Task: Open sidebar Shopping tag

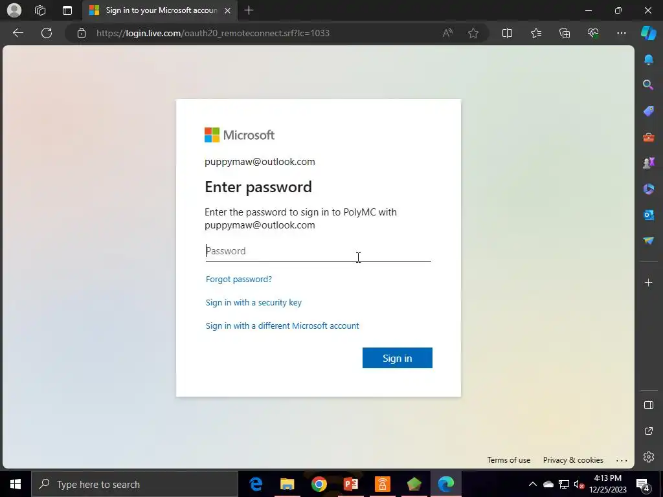Action: coord(648,111)
